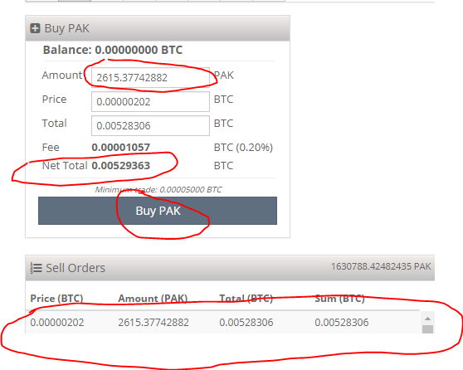Image resolution: width=463 pixels, height=370 pixels.
Task: Click the Sell Orders scrollbar thumb
Action: tap(427, 329)
